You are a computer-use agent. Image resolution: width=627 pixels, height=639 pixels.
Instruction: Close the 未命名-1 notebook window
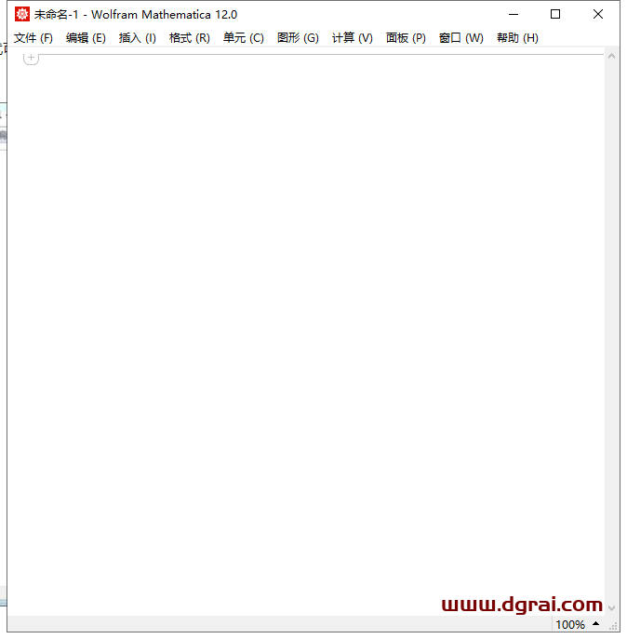[x=598, y=14]
